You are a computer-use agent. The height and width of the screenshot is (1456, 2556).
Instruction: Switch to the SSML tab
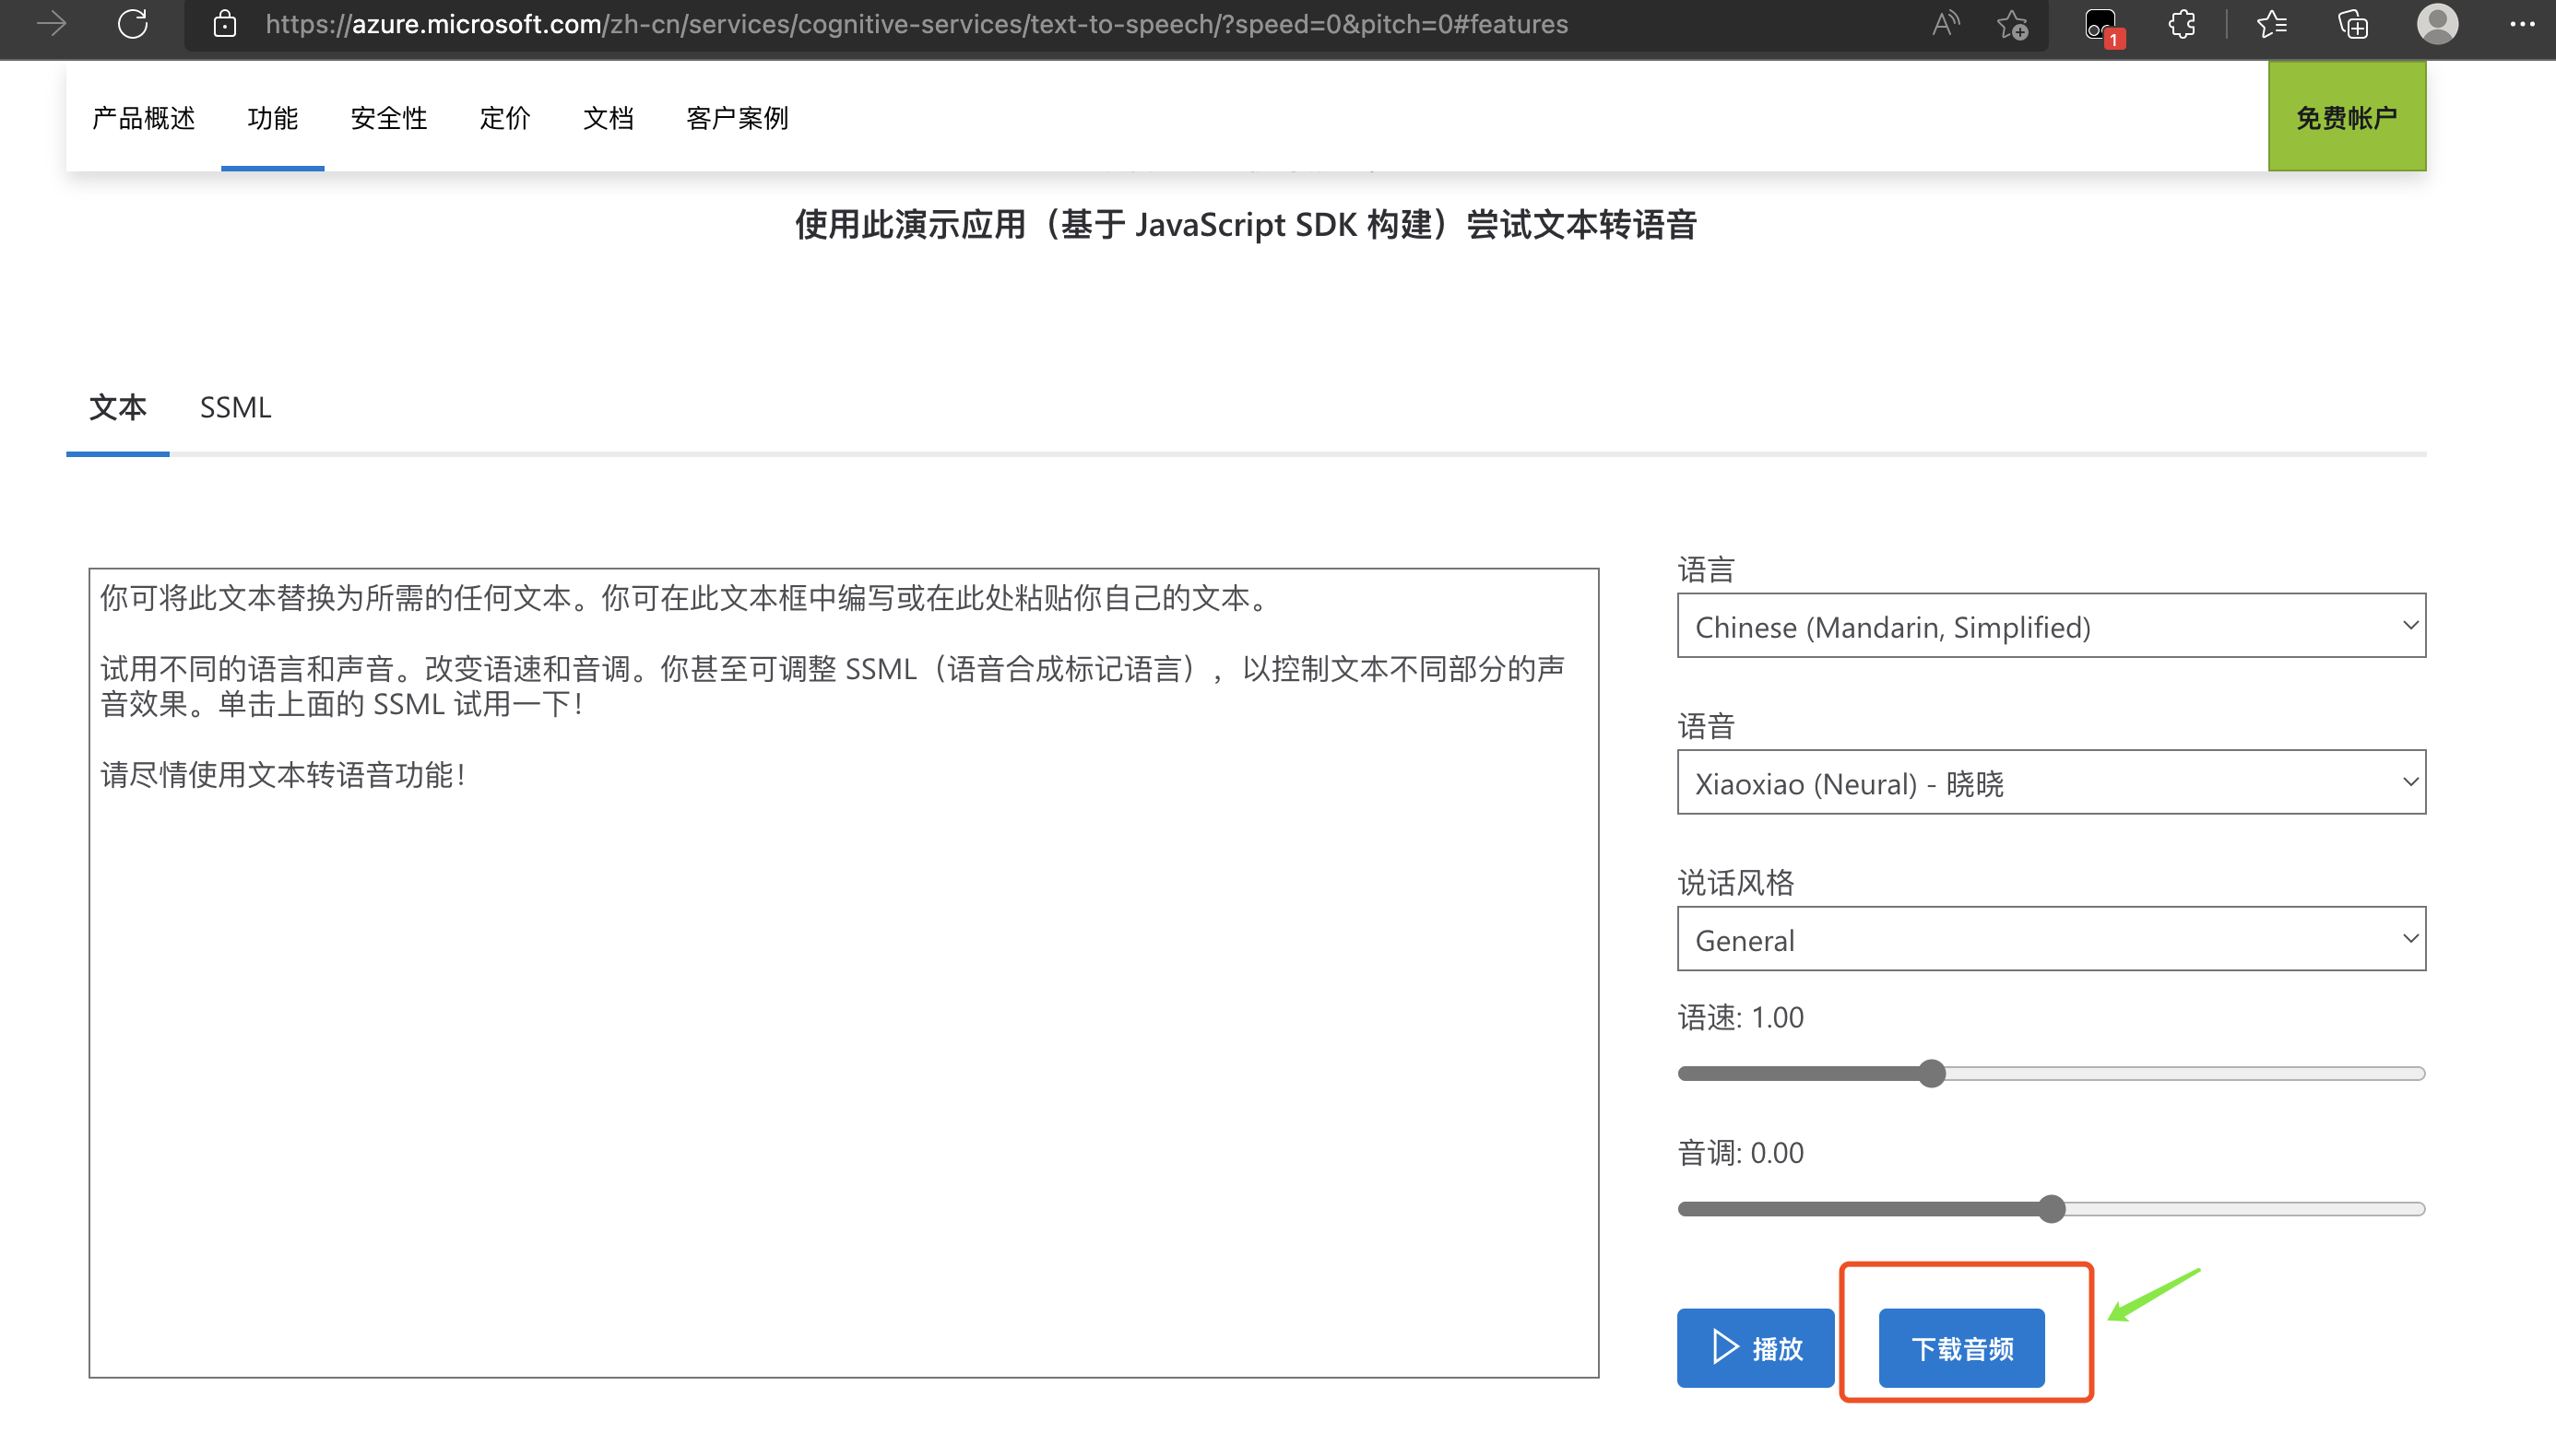[x=235, y=407]
